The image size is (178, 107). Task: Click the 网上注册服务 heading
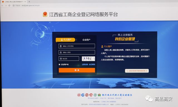coord(125,35)
